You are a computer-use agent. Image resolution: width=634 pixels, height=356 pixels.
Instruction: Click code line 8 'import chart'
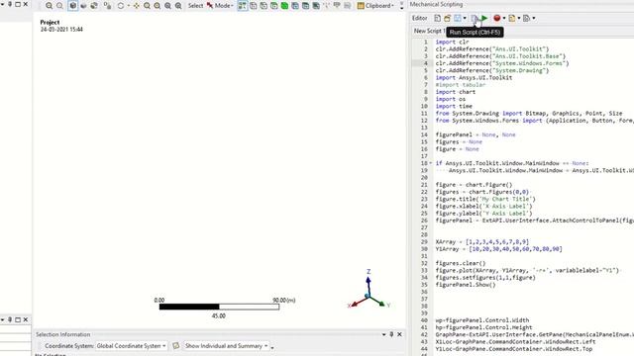tap(456, 92)
